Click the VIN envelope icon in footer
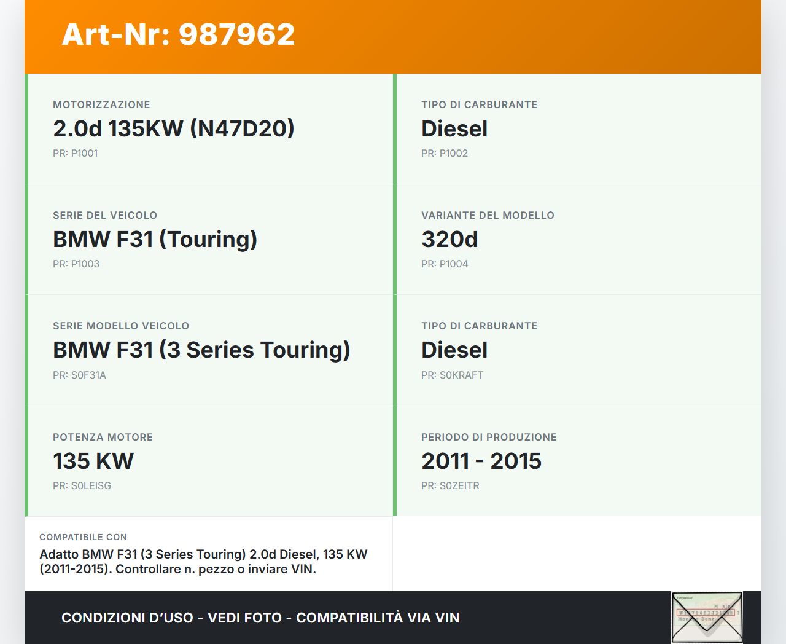Image resolution: width=786 pixels, height=644 pixels. click(x=707, y=617)
